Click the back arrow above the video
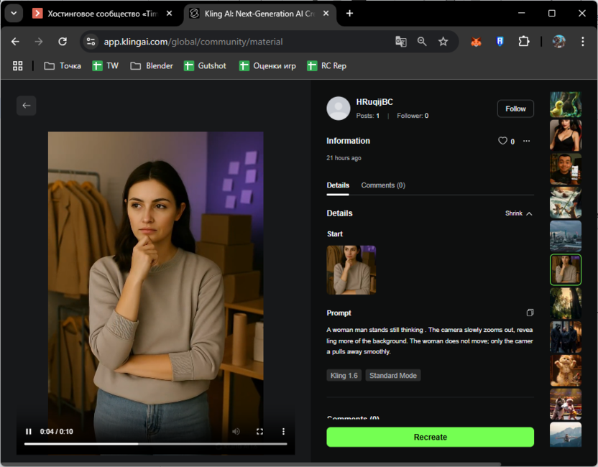 [x=27, y=106]
